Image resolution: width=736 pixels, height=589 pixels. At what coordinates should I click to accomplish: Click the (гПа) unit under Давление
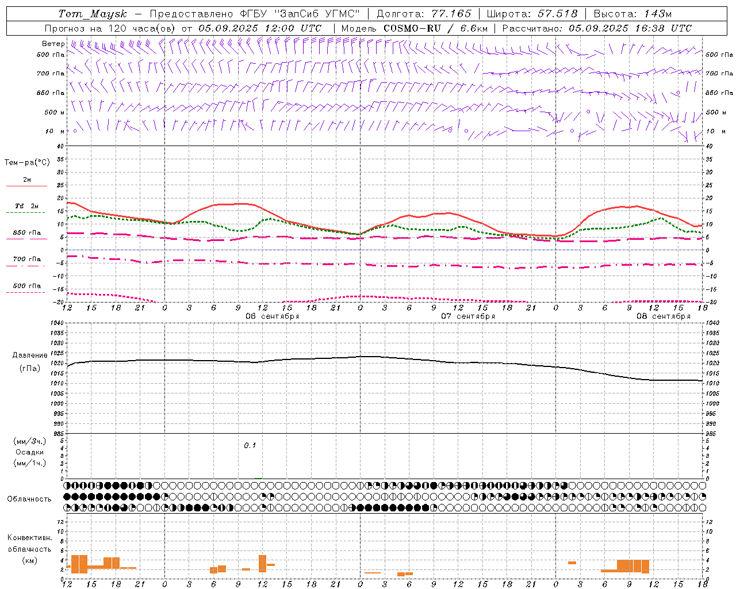(30, 369)
